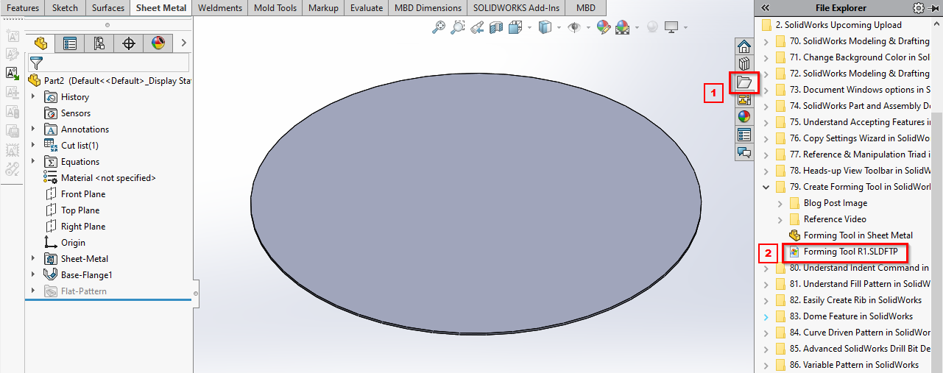
Task: Open the Edit Appearance tool
Action: click(604, 27)
